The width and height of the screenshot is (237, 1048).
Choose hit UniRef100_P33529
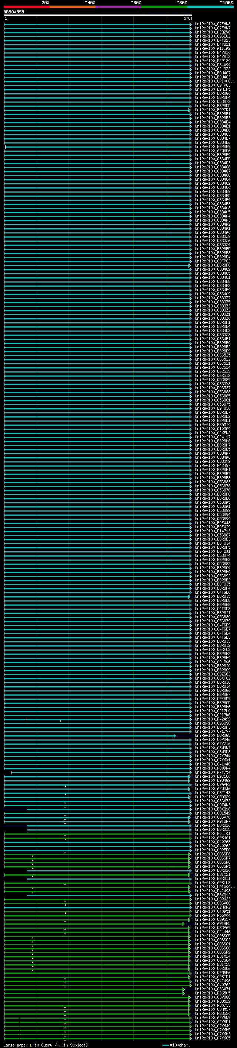pos(213,1001)
